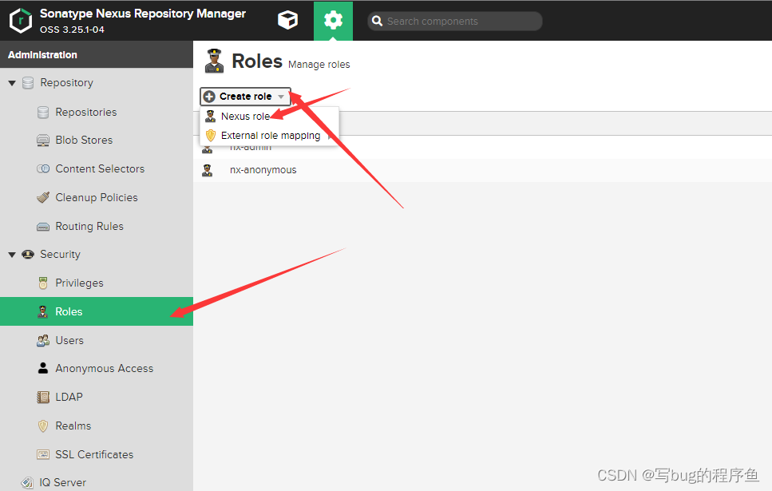Click the plus icon on Create role
This screenshot has height=491, width=772.
[209, 97]
